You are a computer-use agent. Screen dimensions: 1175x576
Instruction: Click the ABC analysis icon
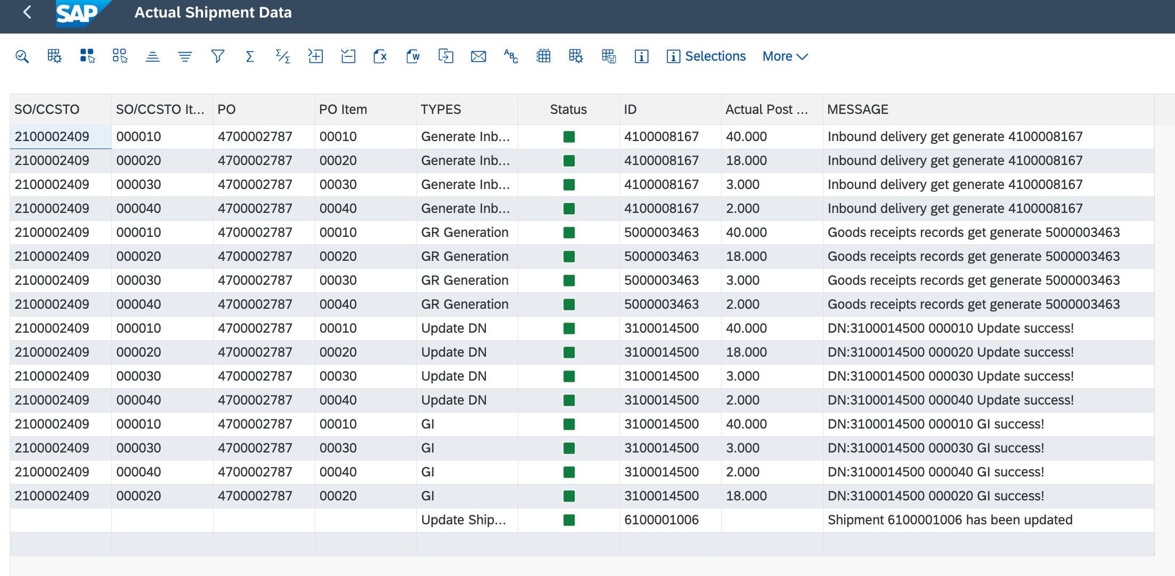[x=511, y=56]
